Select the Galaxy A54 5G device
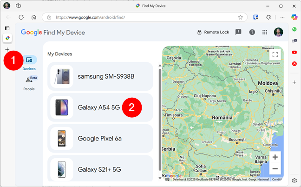301x187 pixels. coord(100,107)
